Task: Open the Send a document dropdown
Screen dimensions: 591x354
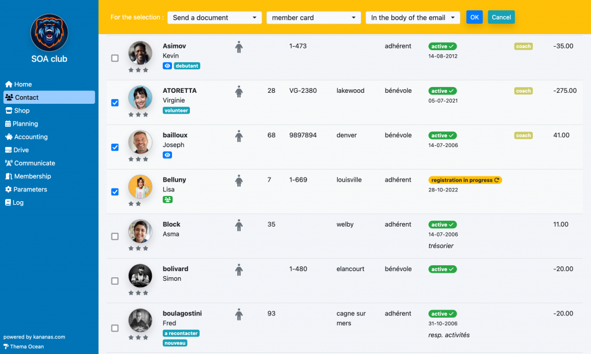Action: (x=215, y=18)
